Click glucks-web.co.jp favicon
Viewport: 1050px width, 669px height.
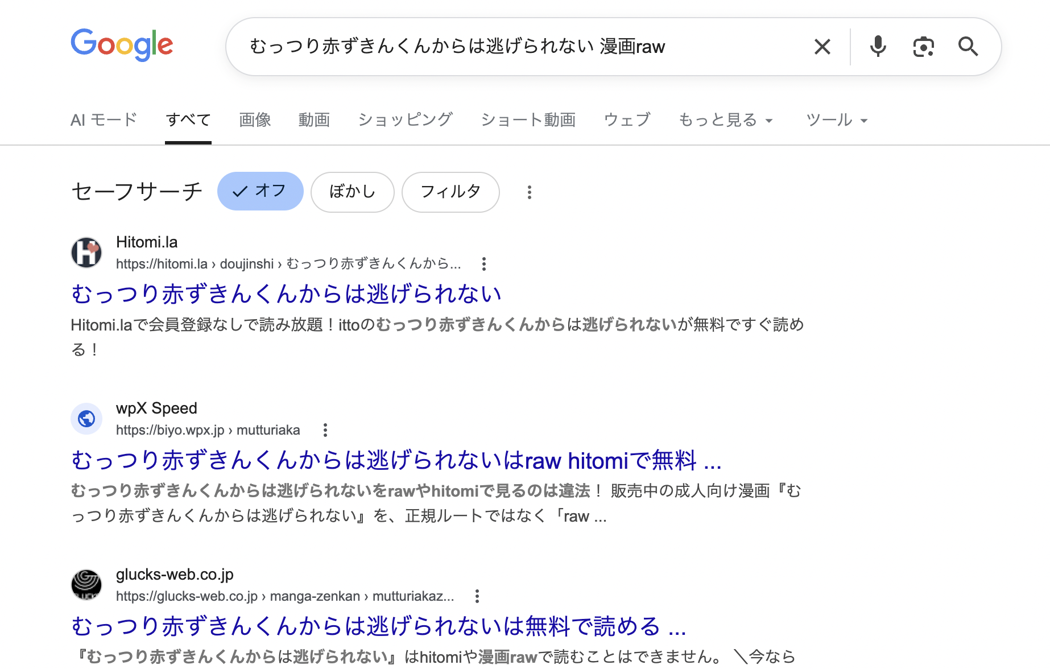[86, 585]
